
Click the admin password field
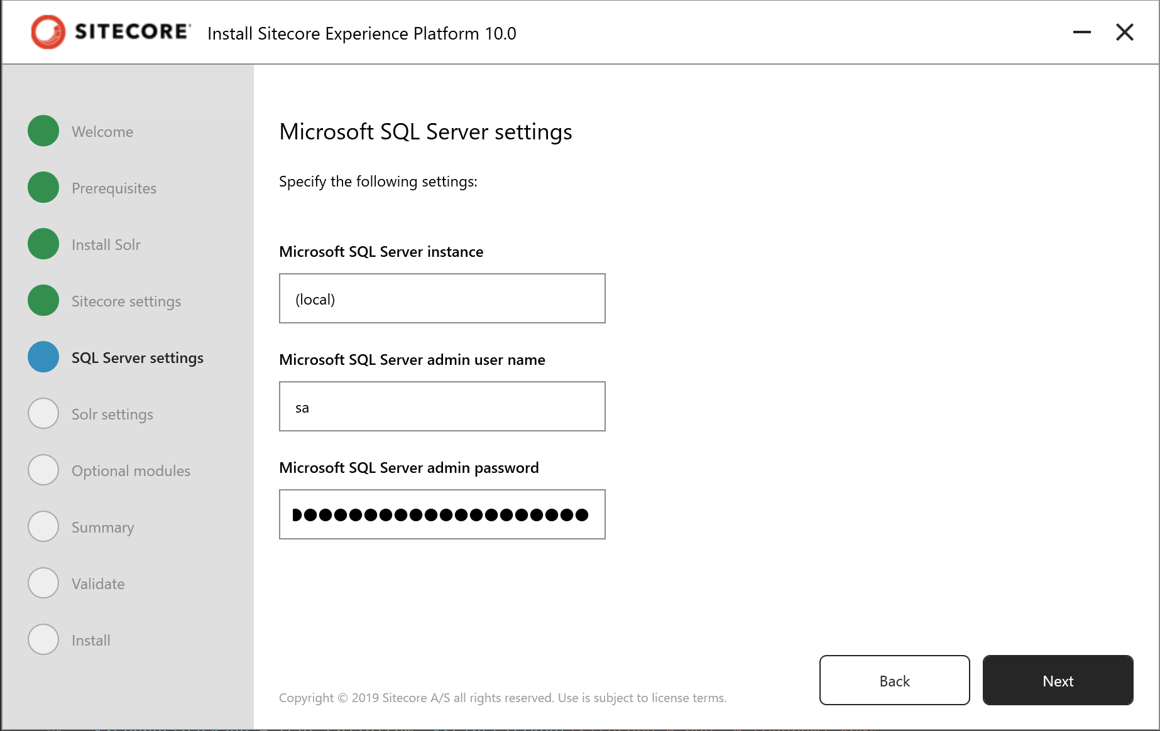[442, 514]
